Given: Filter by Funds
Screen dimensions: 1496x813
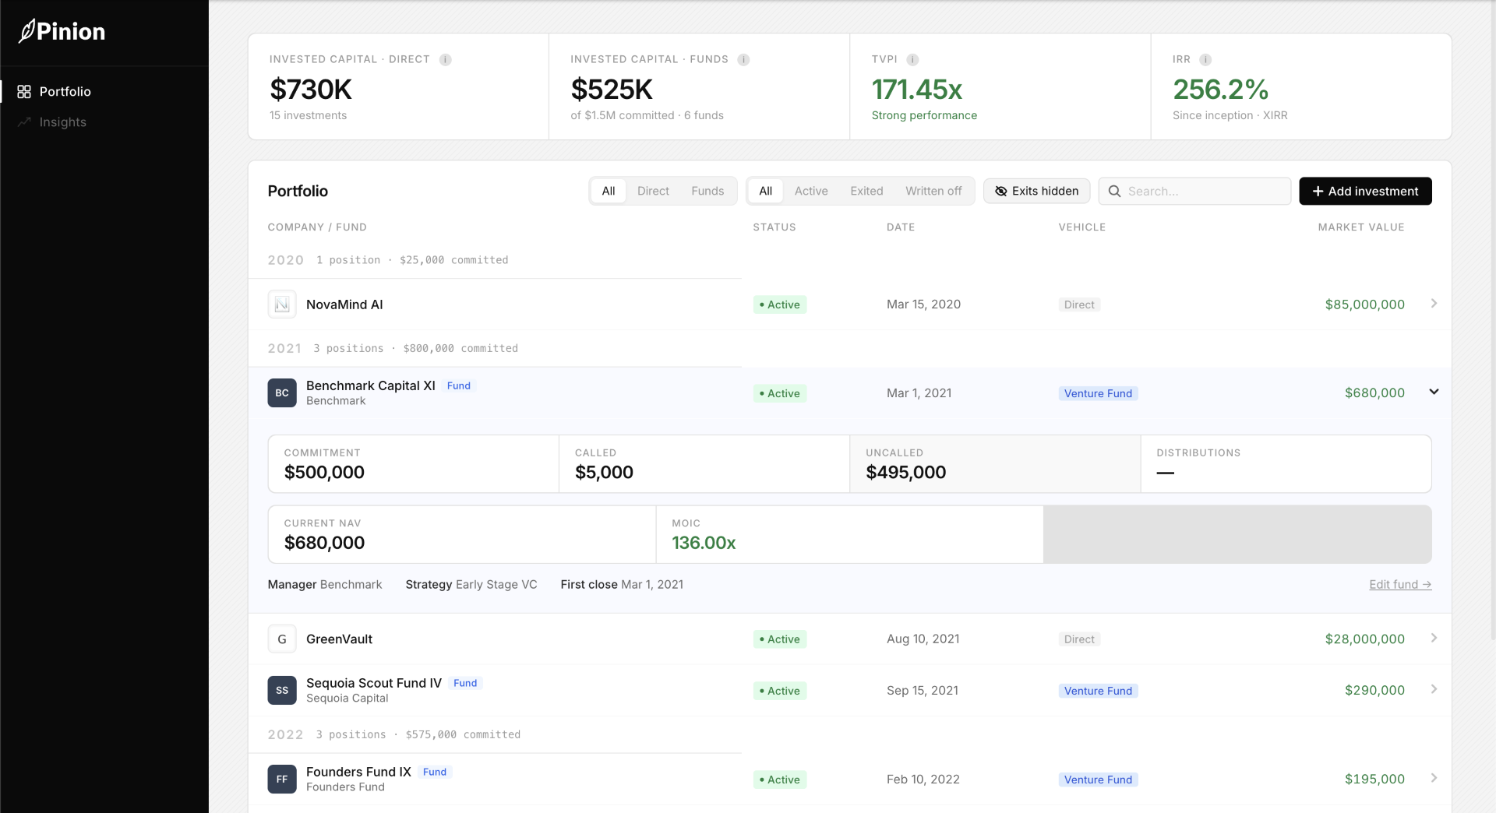Looking at the screenshot, I should 707,192.
